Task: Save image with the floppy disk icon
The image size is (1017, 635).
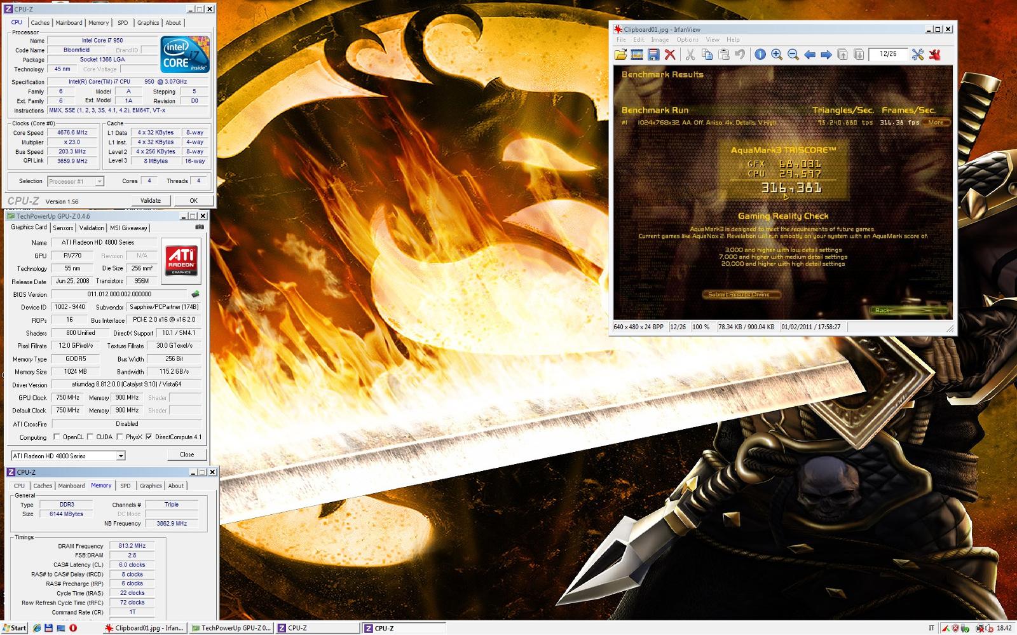Action: [x=653, y=55]
